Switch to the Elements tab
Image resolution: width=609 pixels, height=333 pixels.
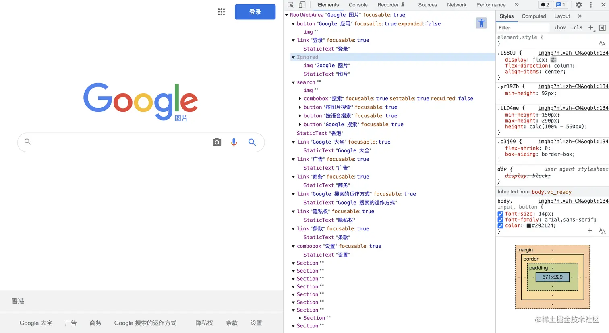click(x=328, y=5)
